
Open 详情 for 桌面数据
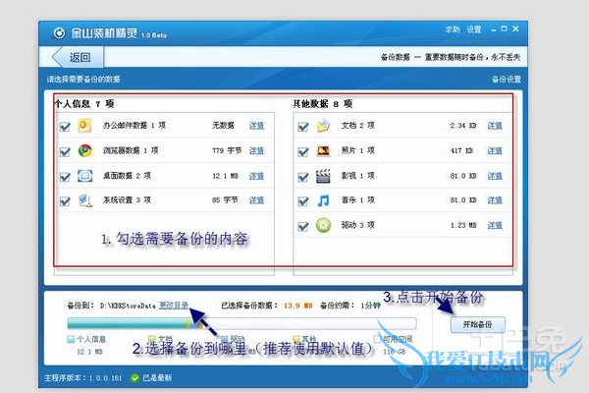coord(256,176)
